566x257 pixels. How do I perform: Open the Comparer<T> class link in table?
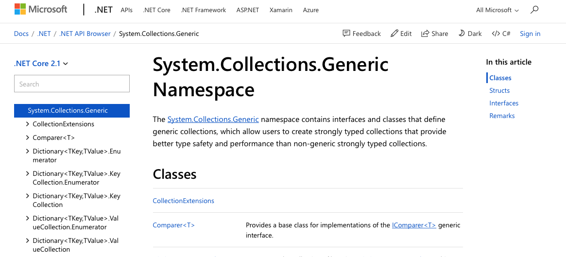click(173, 225)
